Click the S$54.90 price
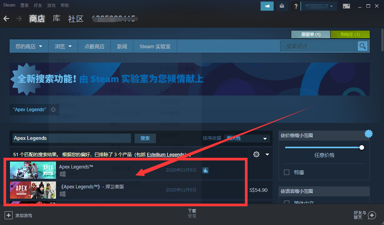The width and height of the screenshot is (384, 225). pyautogui.click(x=258, y=190)
